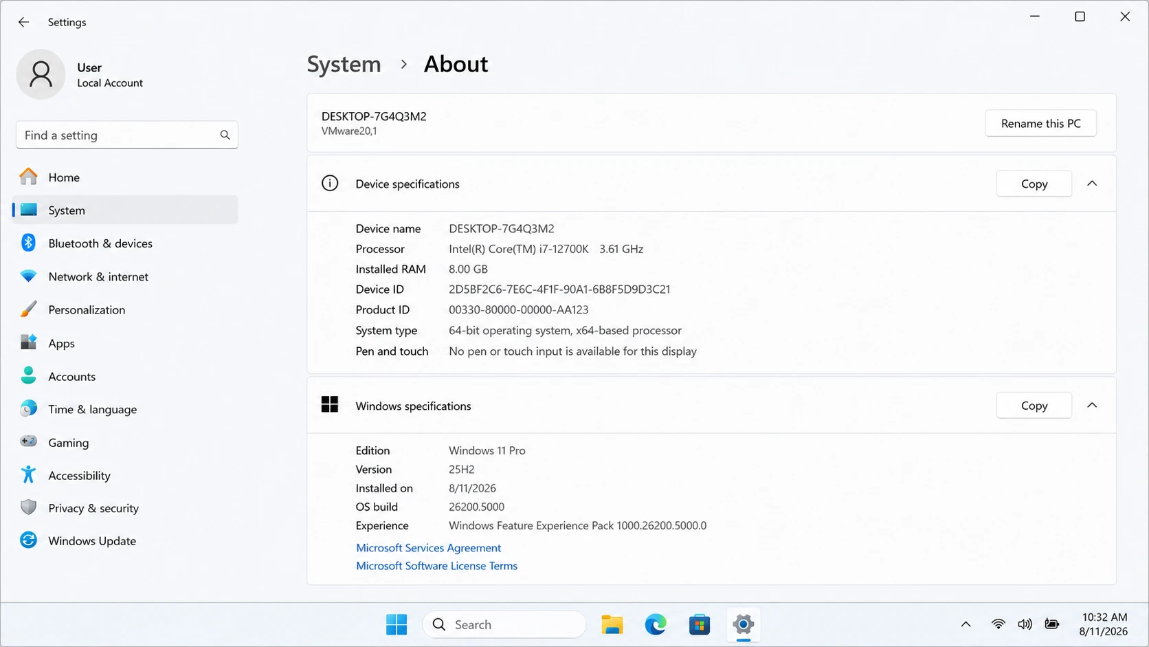
Task: Click the System breadcrumb link
Action: (344, 64)
